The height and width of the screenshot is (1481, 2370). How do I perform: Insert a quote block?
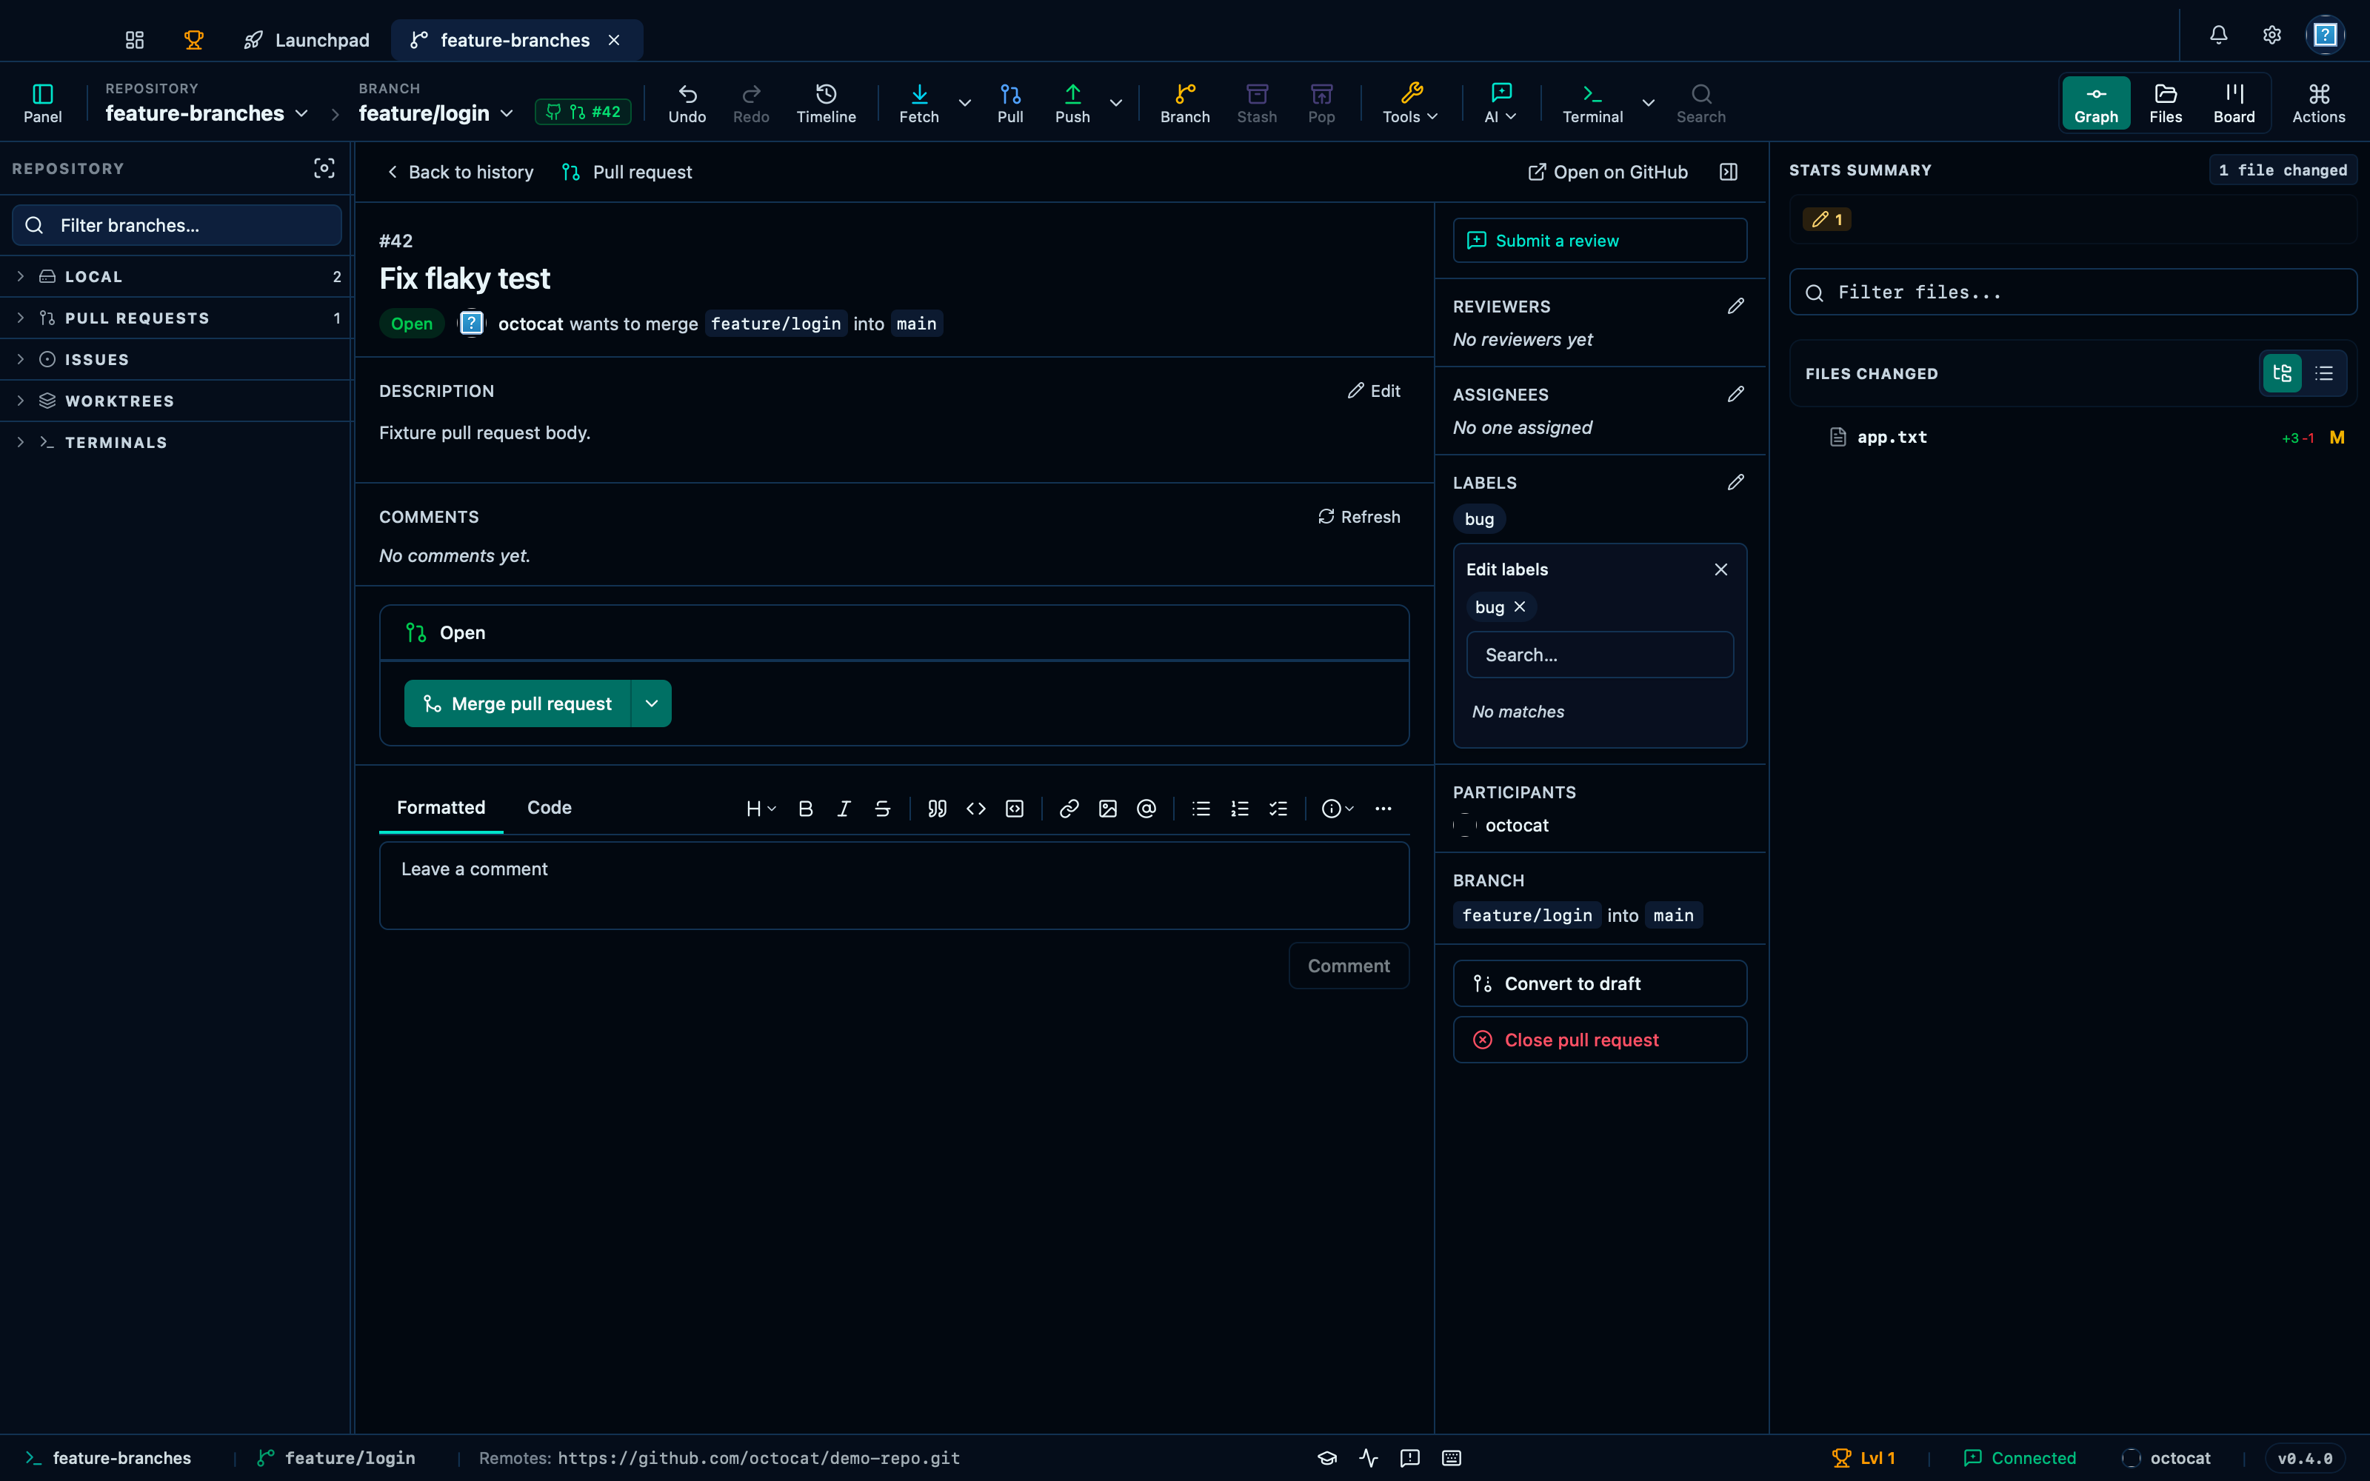coord(937,809)
